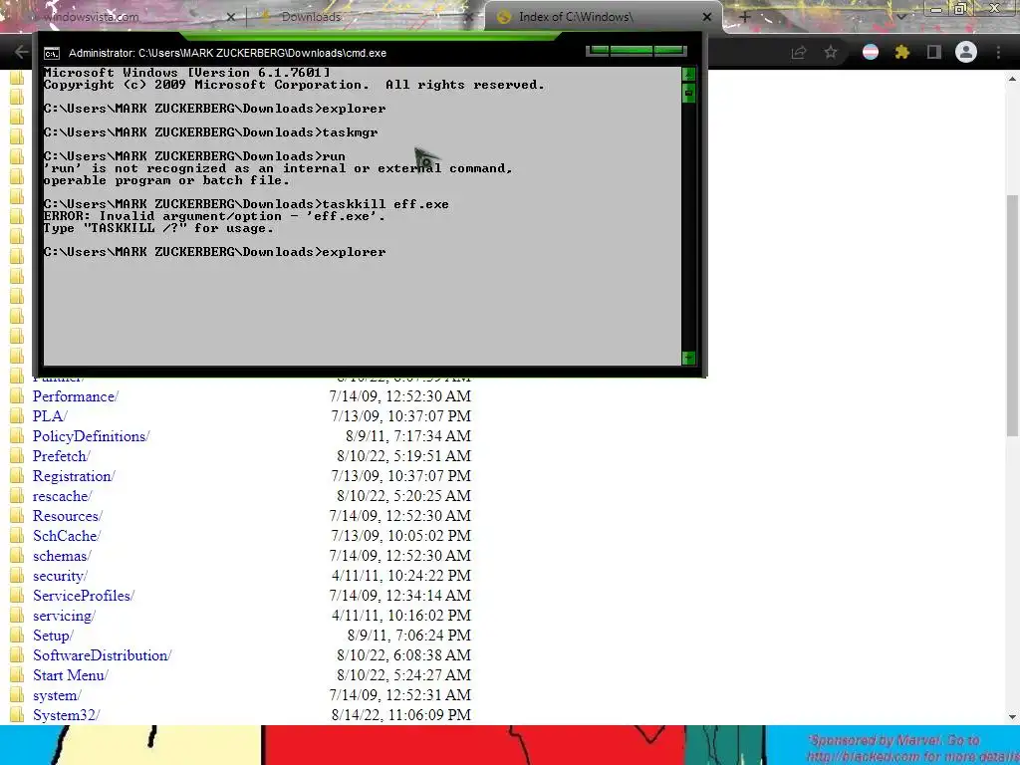Click the 'taskkill eff.exe' command line text

(385, 204)
